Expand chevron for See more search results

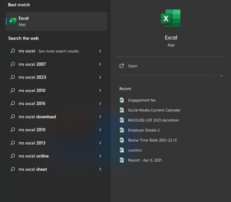(x=100, y=51)
